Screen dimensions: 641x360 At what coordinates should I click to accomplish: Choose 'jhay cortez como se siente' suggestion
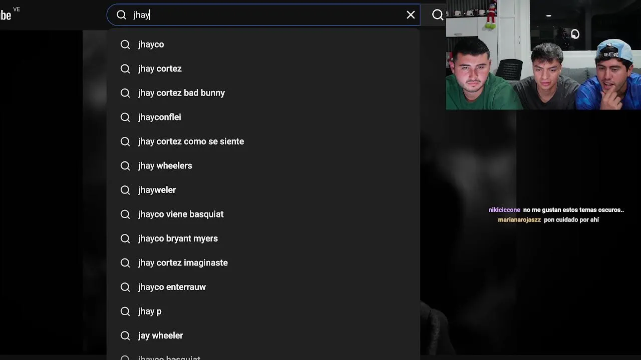point(263,141)
